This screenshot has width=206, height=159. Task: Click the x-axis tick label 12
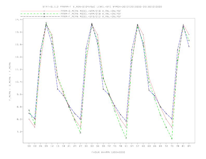(52, 146)
